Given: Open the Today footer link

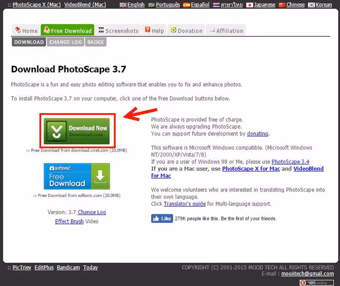Looking at the screenshot, I should click(x=90, y=267).
